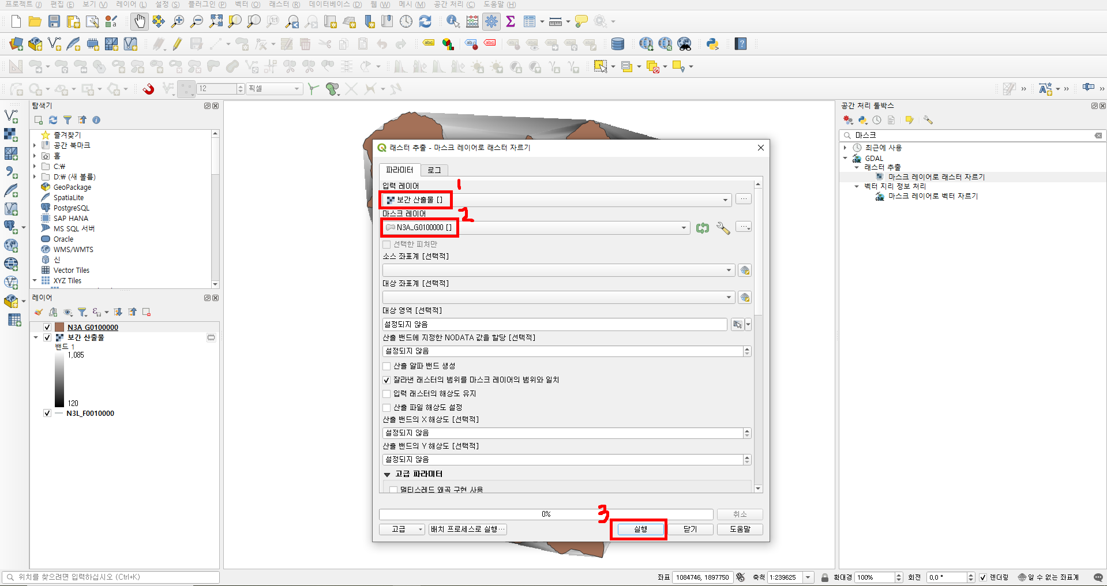The width and height of the screenshot is (1107, 586).
Task: Click the Save Project floppy icon
Action: (54, 22)
